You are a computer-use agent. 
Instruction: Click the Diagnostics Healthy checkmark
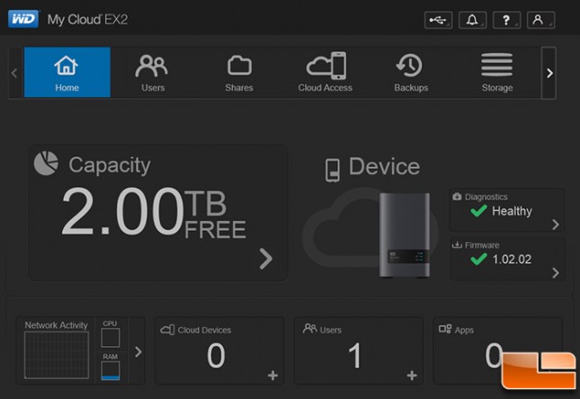point(478,211)
